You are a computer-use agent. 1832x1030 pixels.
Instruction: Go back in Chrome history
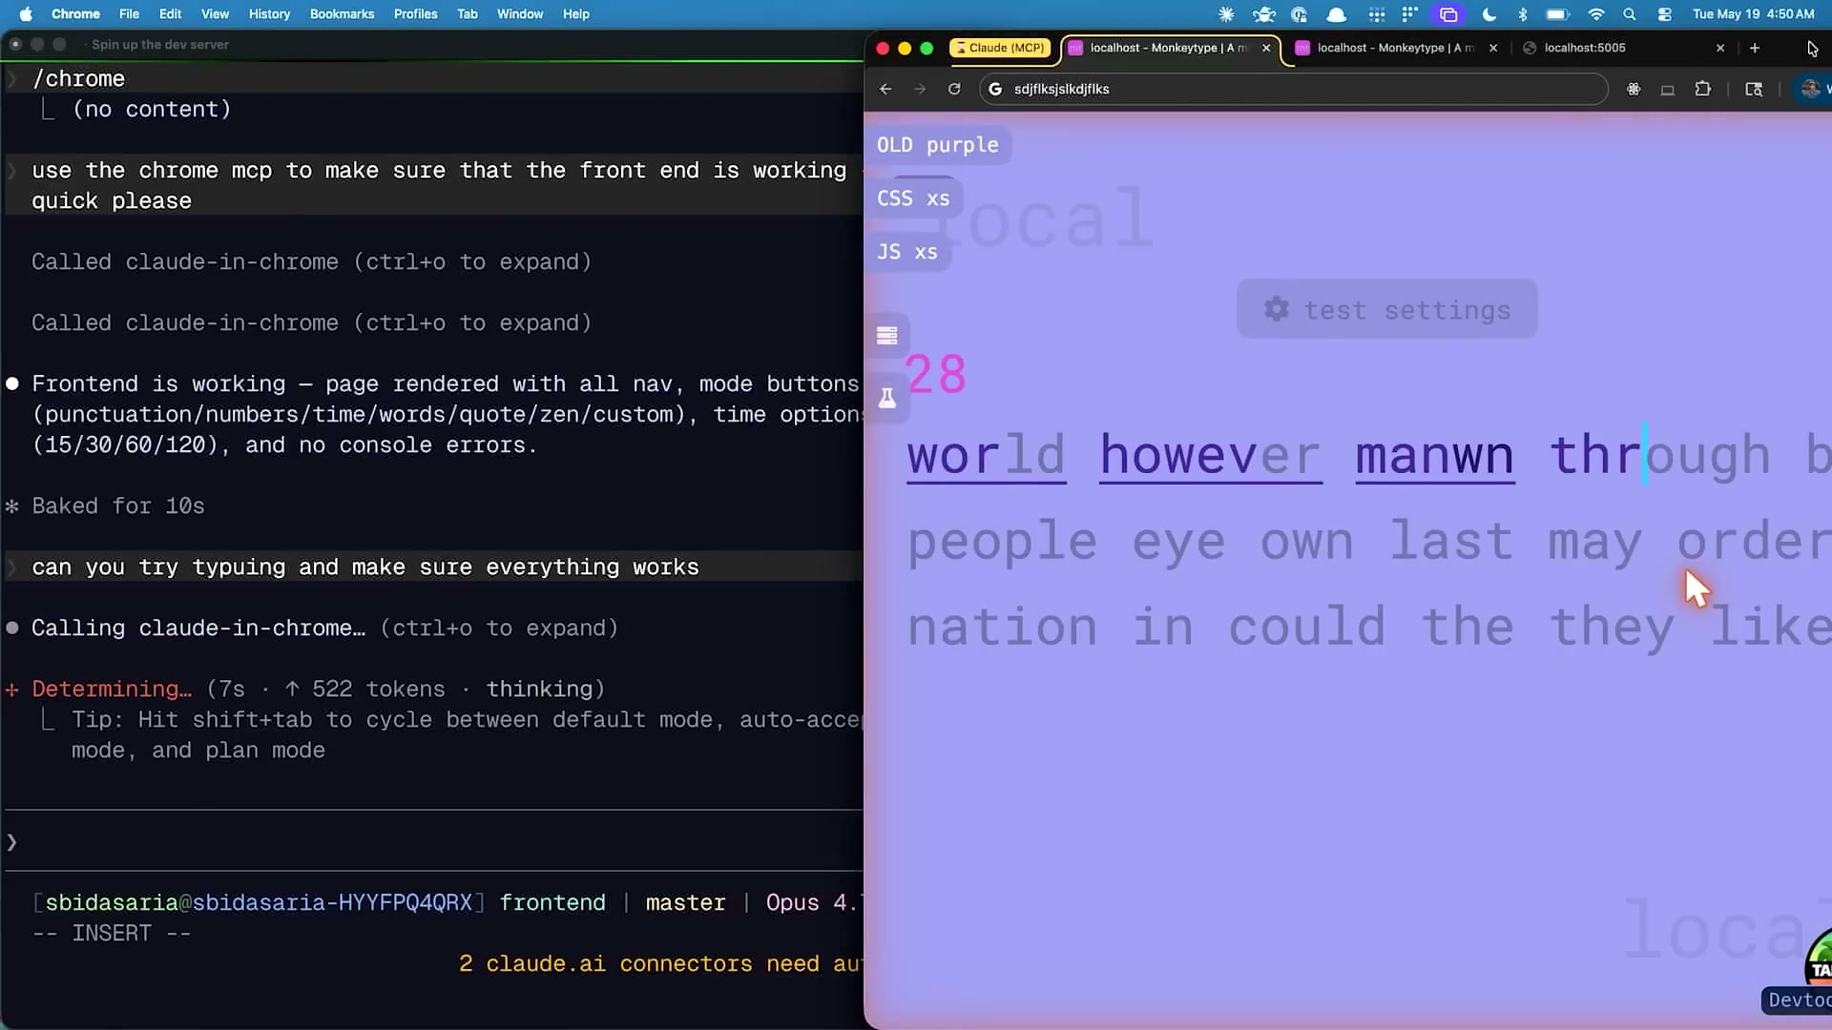(885, 89)
